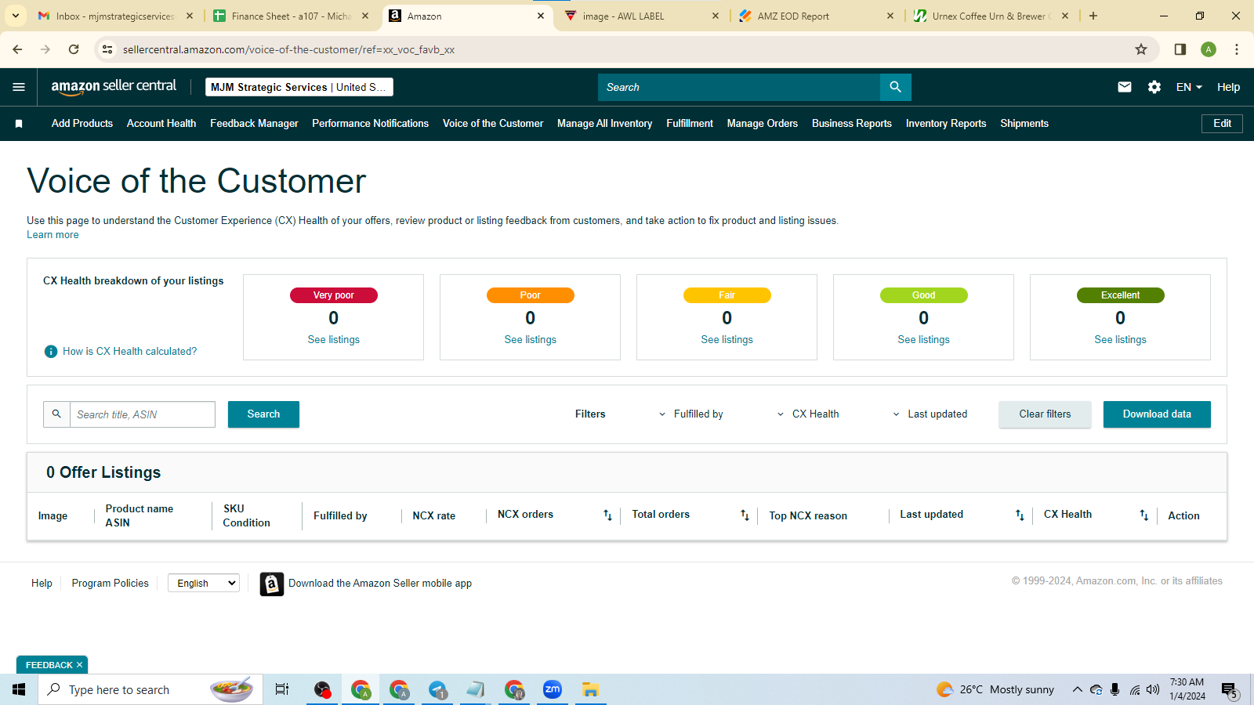Click the bookmark flag icon in nav bar
The width and height of the screenshot is (1254, 705).
(x=19, y=124)
